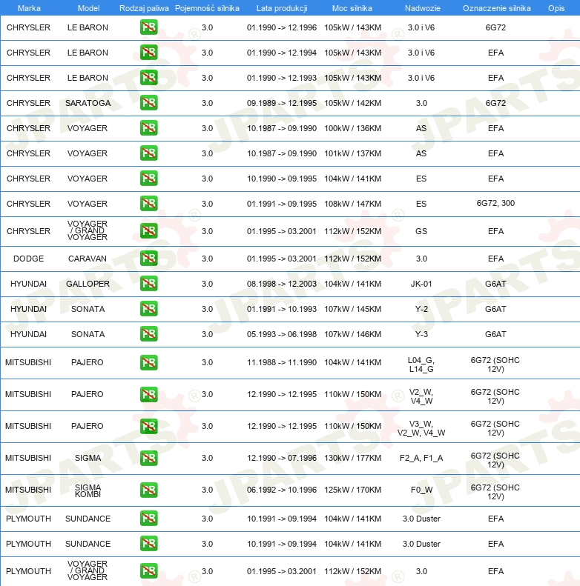Click the production dates '01.1990 -> 12.1996'
Screen dimensions: 580x586
281,27
